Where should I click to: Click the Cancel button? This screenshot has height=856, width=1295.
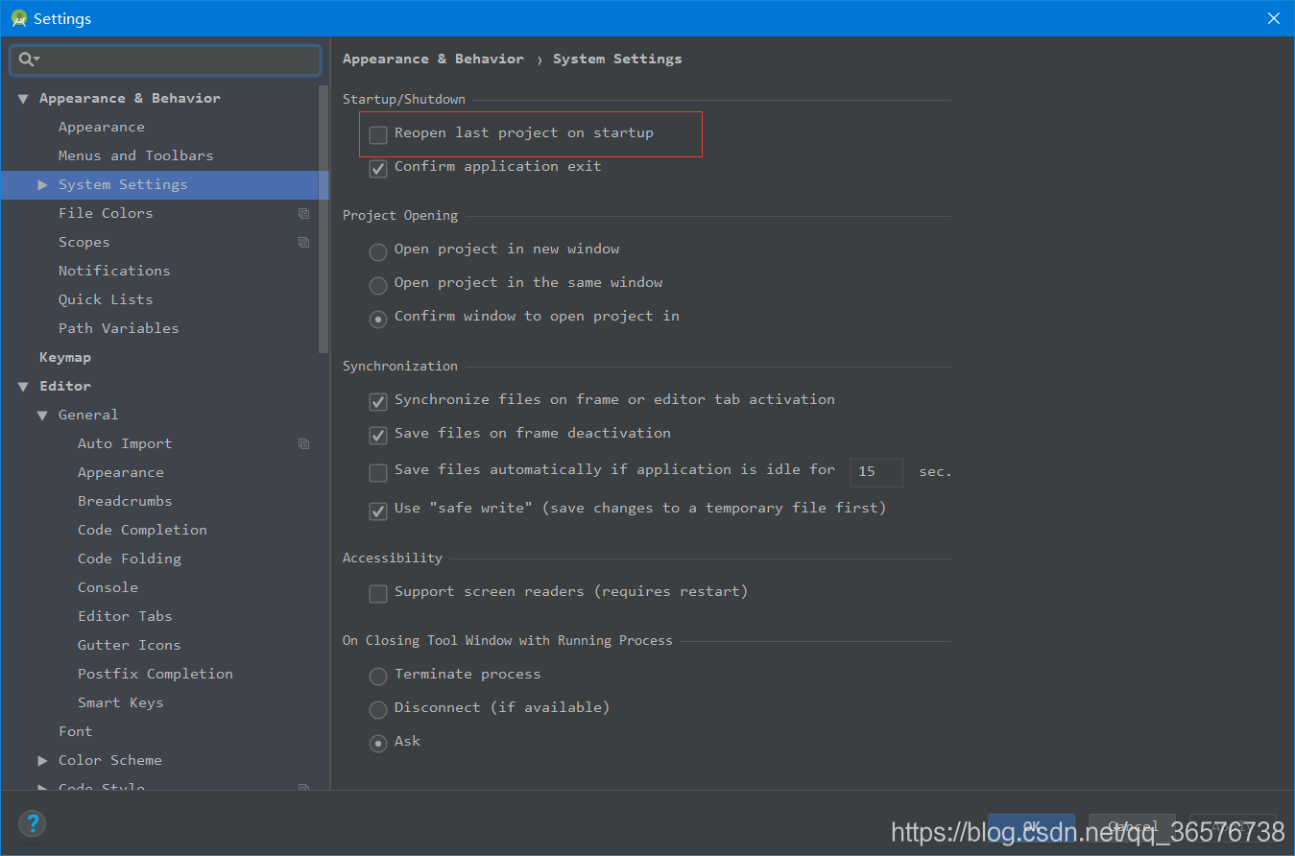(x=1133, y=826)
